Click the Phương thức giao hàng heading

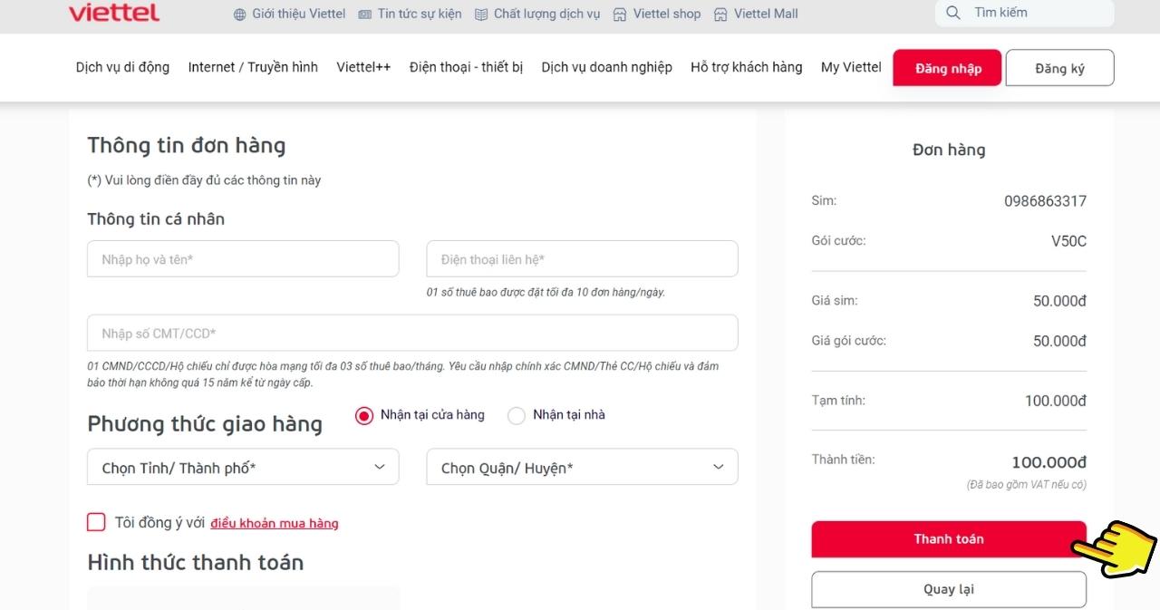tap(205, 424)
